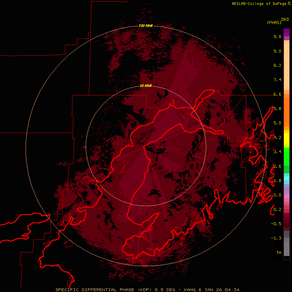Screen dimensions: 292x292
Task: Select the 8.2 value on the color scale
Action: point(277,65)
